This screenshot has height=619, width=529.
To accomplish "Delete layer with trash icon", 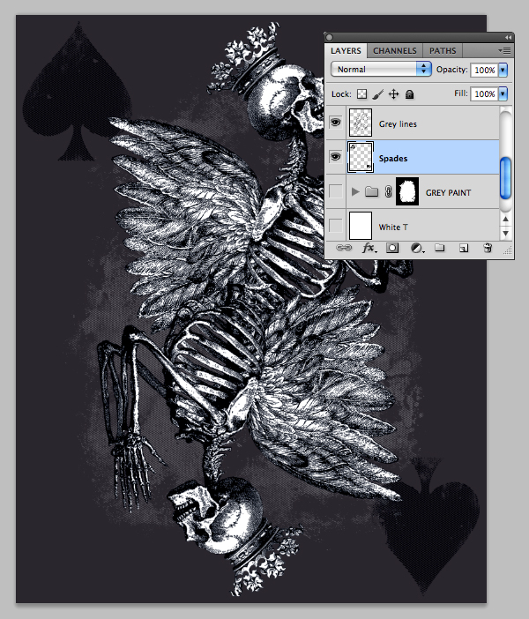I will click(488, 248).
